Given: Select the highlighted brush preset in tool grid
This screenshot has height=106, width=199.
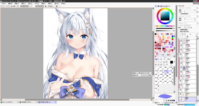Looking at the screenshot, I should [x=167, y=72].
